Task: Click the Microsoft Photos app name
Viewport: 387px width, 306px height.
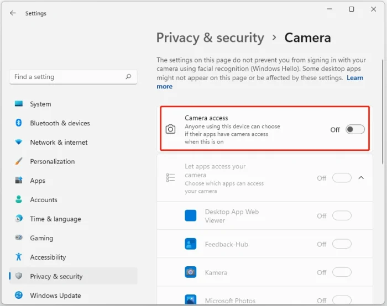Action: [x=230, y=300]
